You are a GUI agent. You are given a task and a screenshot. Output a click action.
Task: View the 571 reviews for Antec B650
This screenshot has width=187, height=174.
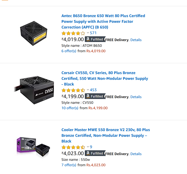click(x=93, y=33)
